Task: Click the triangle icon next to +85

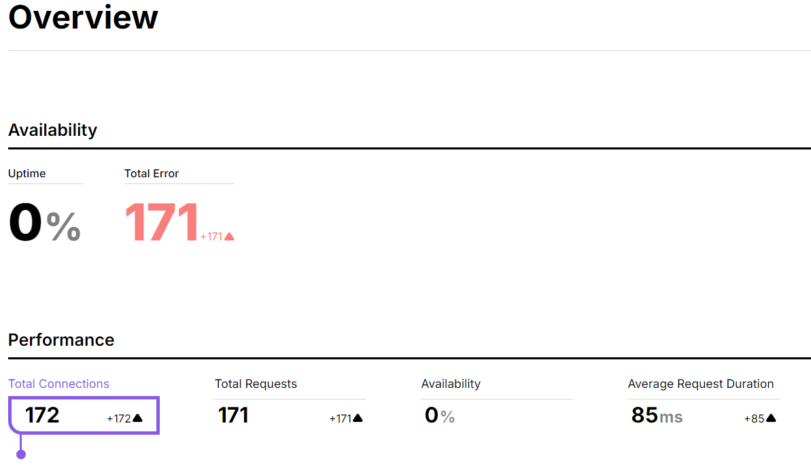Action: (x=771, y=418)
